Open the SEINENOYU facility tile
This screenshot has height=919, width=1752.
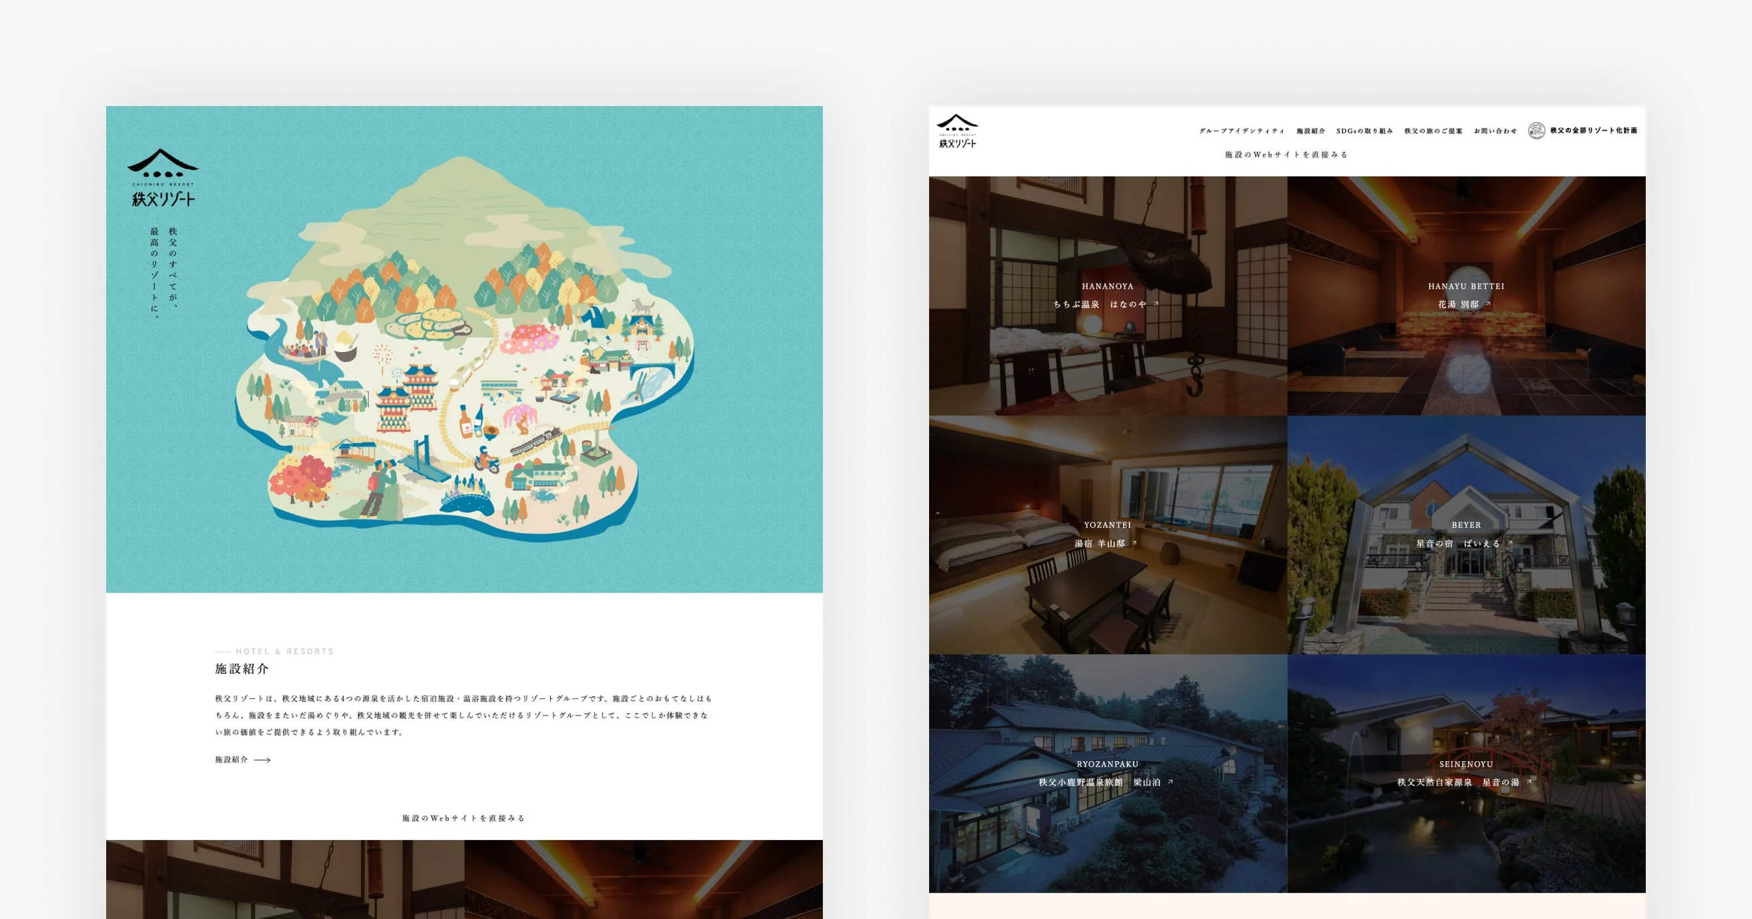[x=1466, y=829]
